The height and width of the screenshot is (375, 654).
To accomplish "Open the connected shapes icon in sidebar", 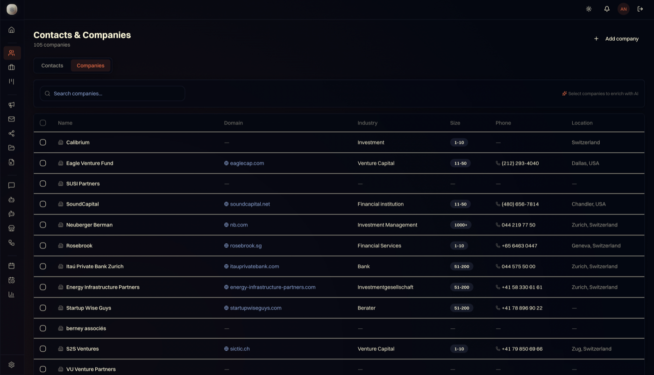I will pyautogui.click(x=12, y=243).
